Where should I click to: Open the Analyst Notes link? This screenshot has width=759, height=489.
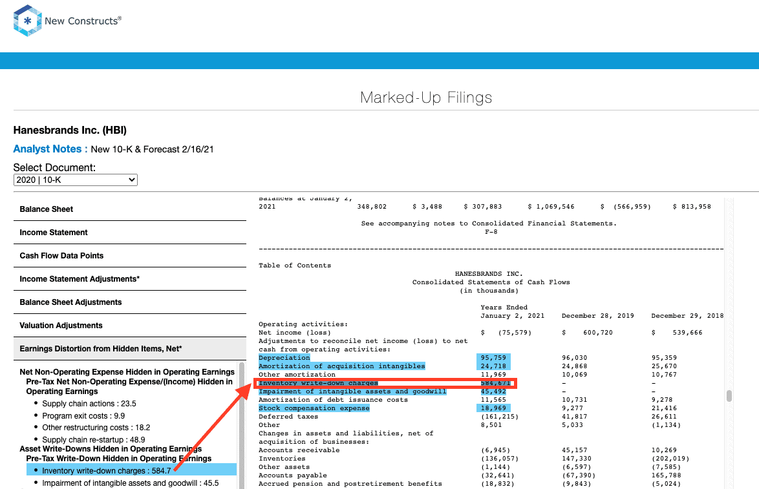pos(50,149)
